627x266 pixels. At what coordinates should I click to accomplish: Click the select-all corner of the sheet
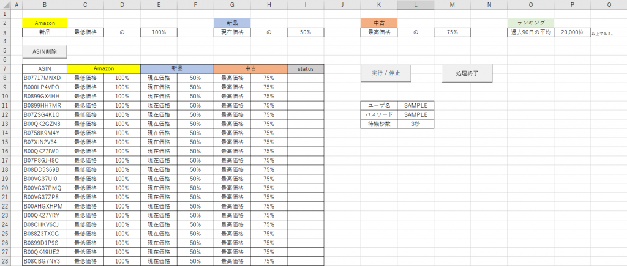pos(6,5)
